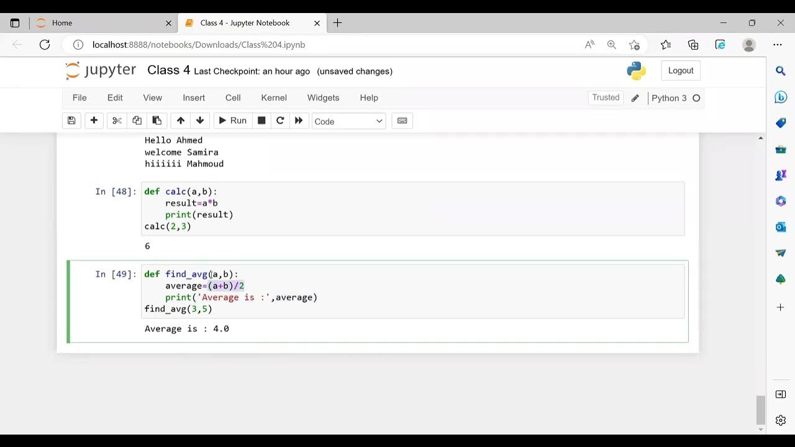Screen dimensions: 795x447
Task: Click the page vertical scrollbar thumb
Action: (761, 410)
